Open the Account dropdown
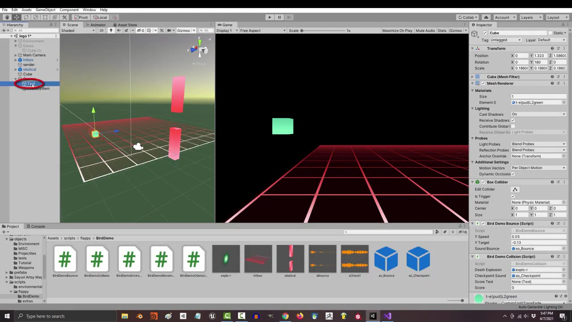572x322 pixels. coord(505,17)
